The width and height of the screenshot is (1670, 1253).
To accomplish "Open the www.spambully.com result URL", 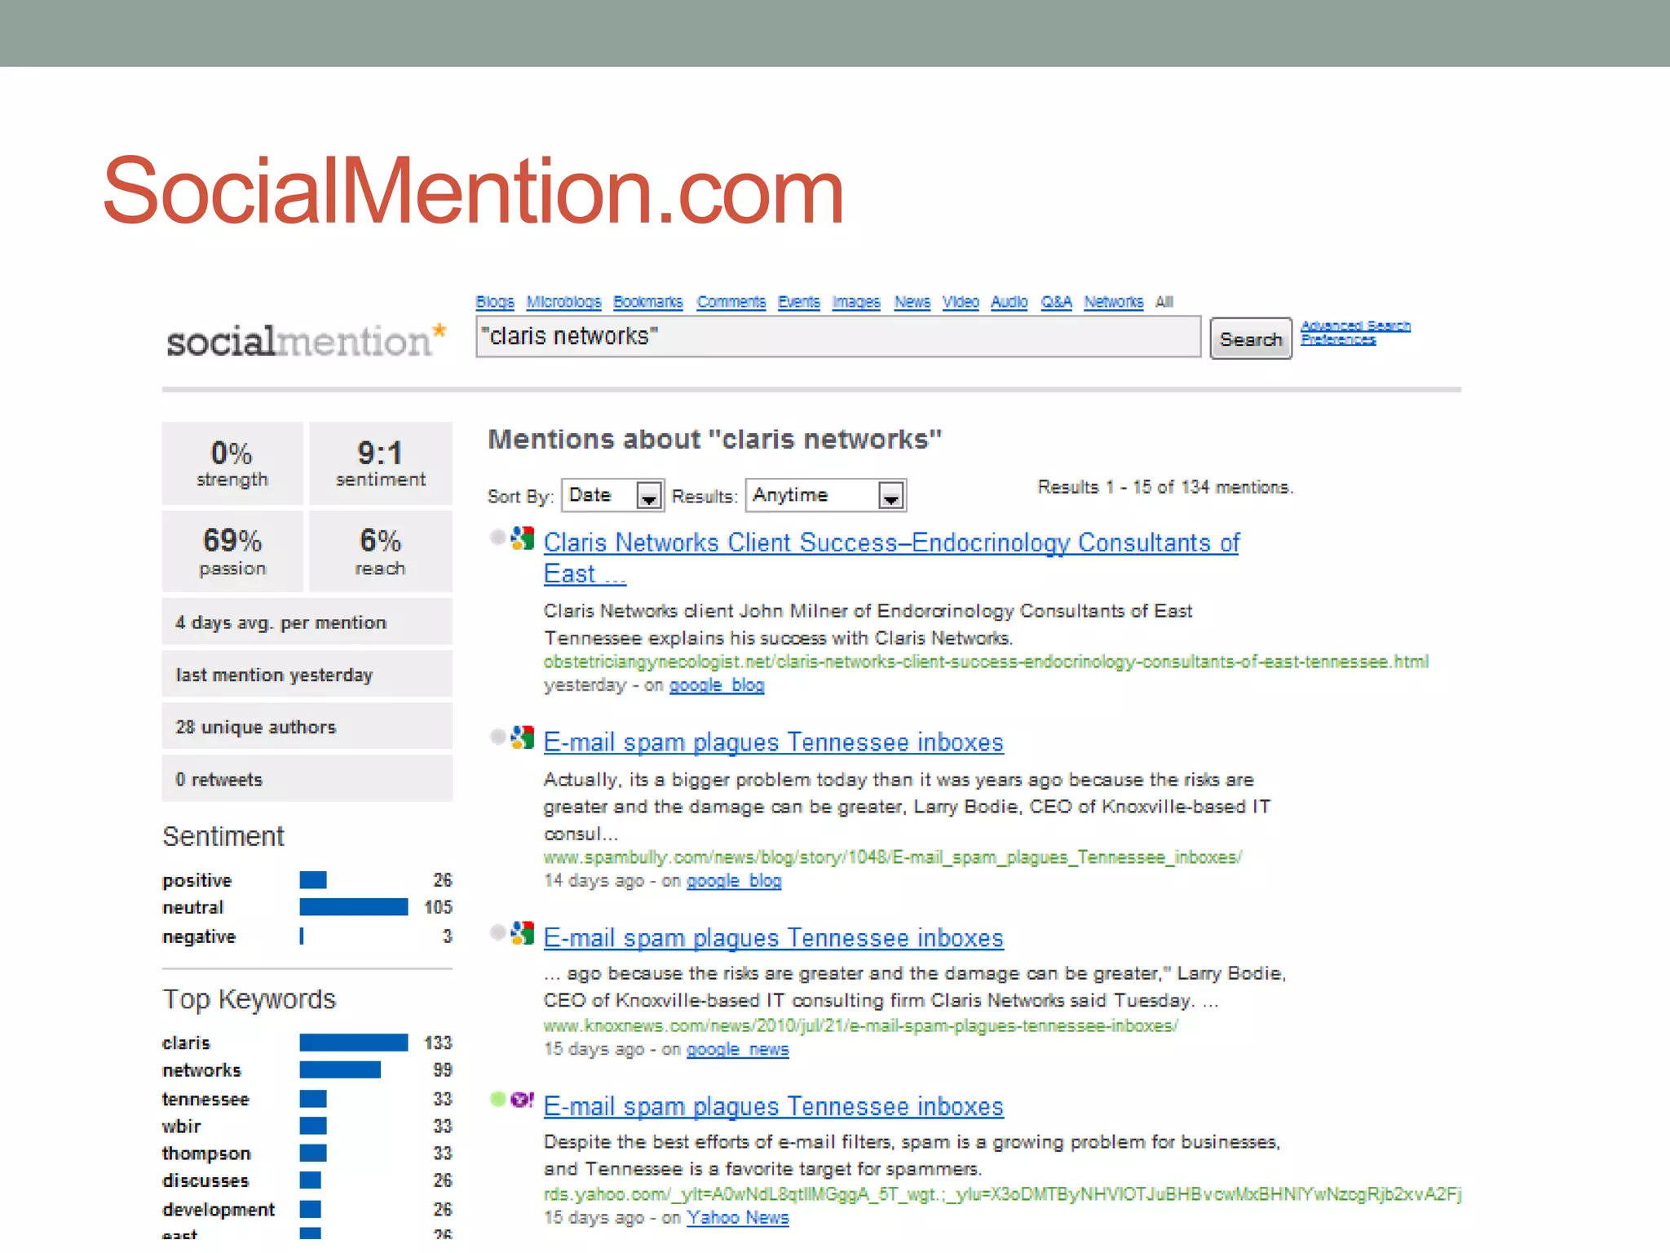I will click(892, 857).
